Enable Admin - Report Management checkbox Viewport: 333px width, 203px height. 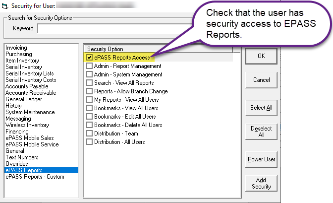pos(89,66)
